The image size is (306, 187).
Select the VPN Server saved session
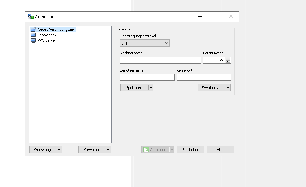pyautogui.click(x=47, y=40)
